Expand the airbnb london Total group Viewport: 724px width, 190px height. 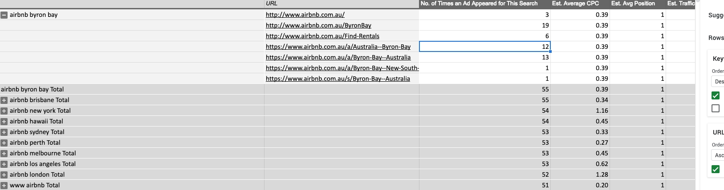coord(4,174)
